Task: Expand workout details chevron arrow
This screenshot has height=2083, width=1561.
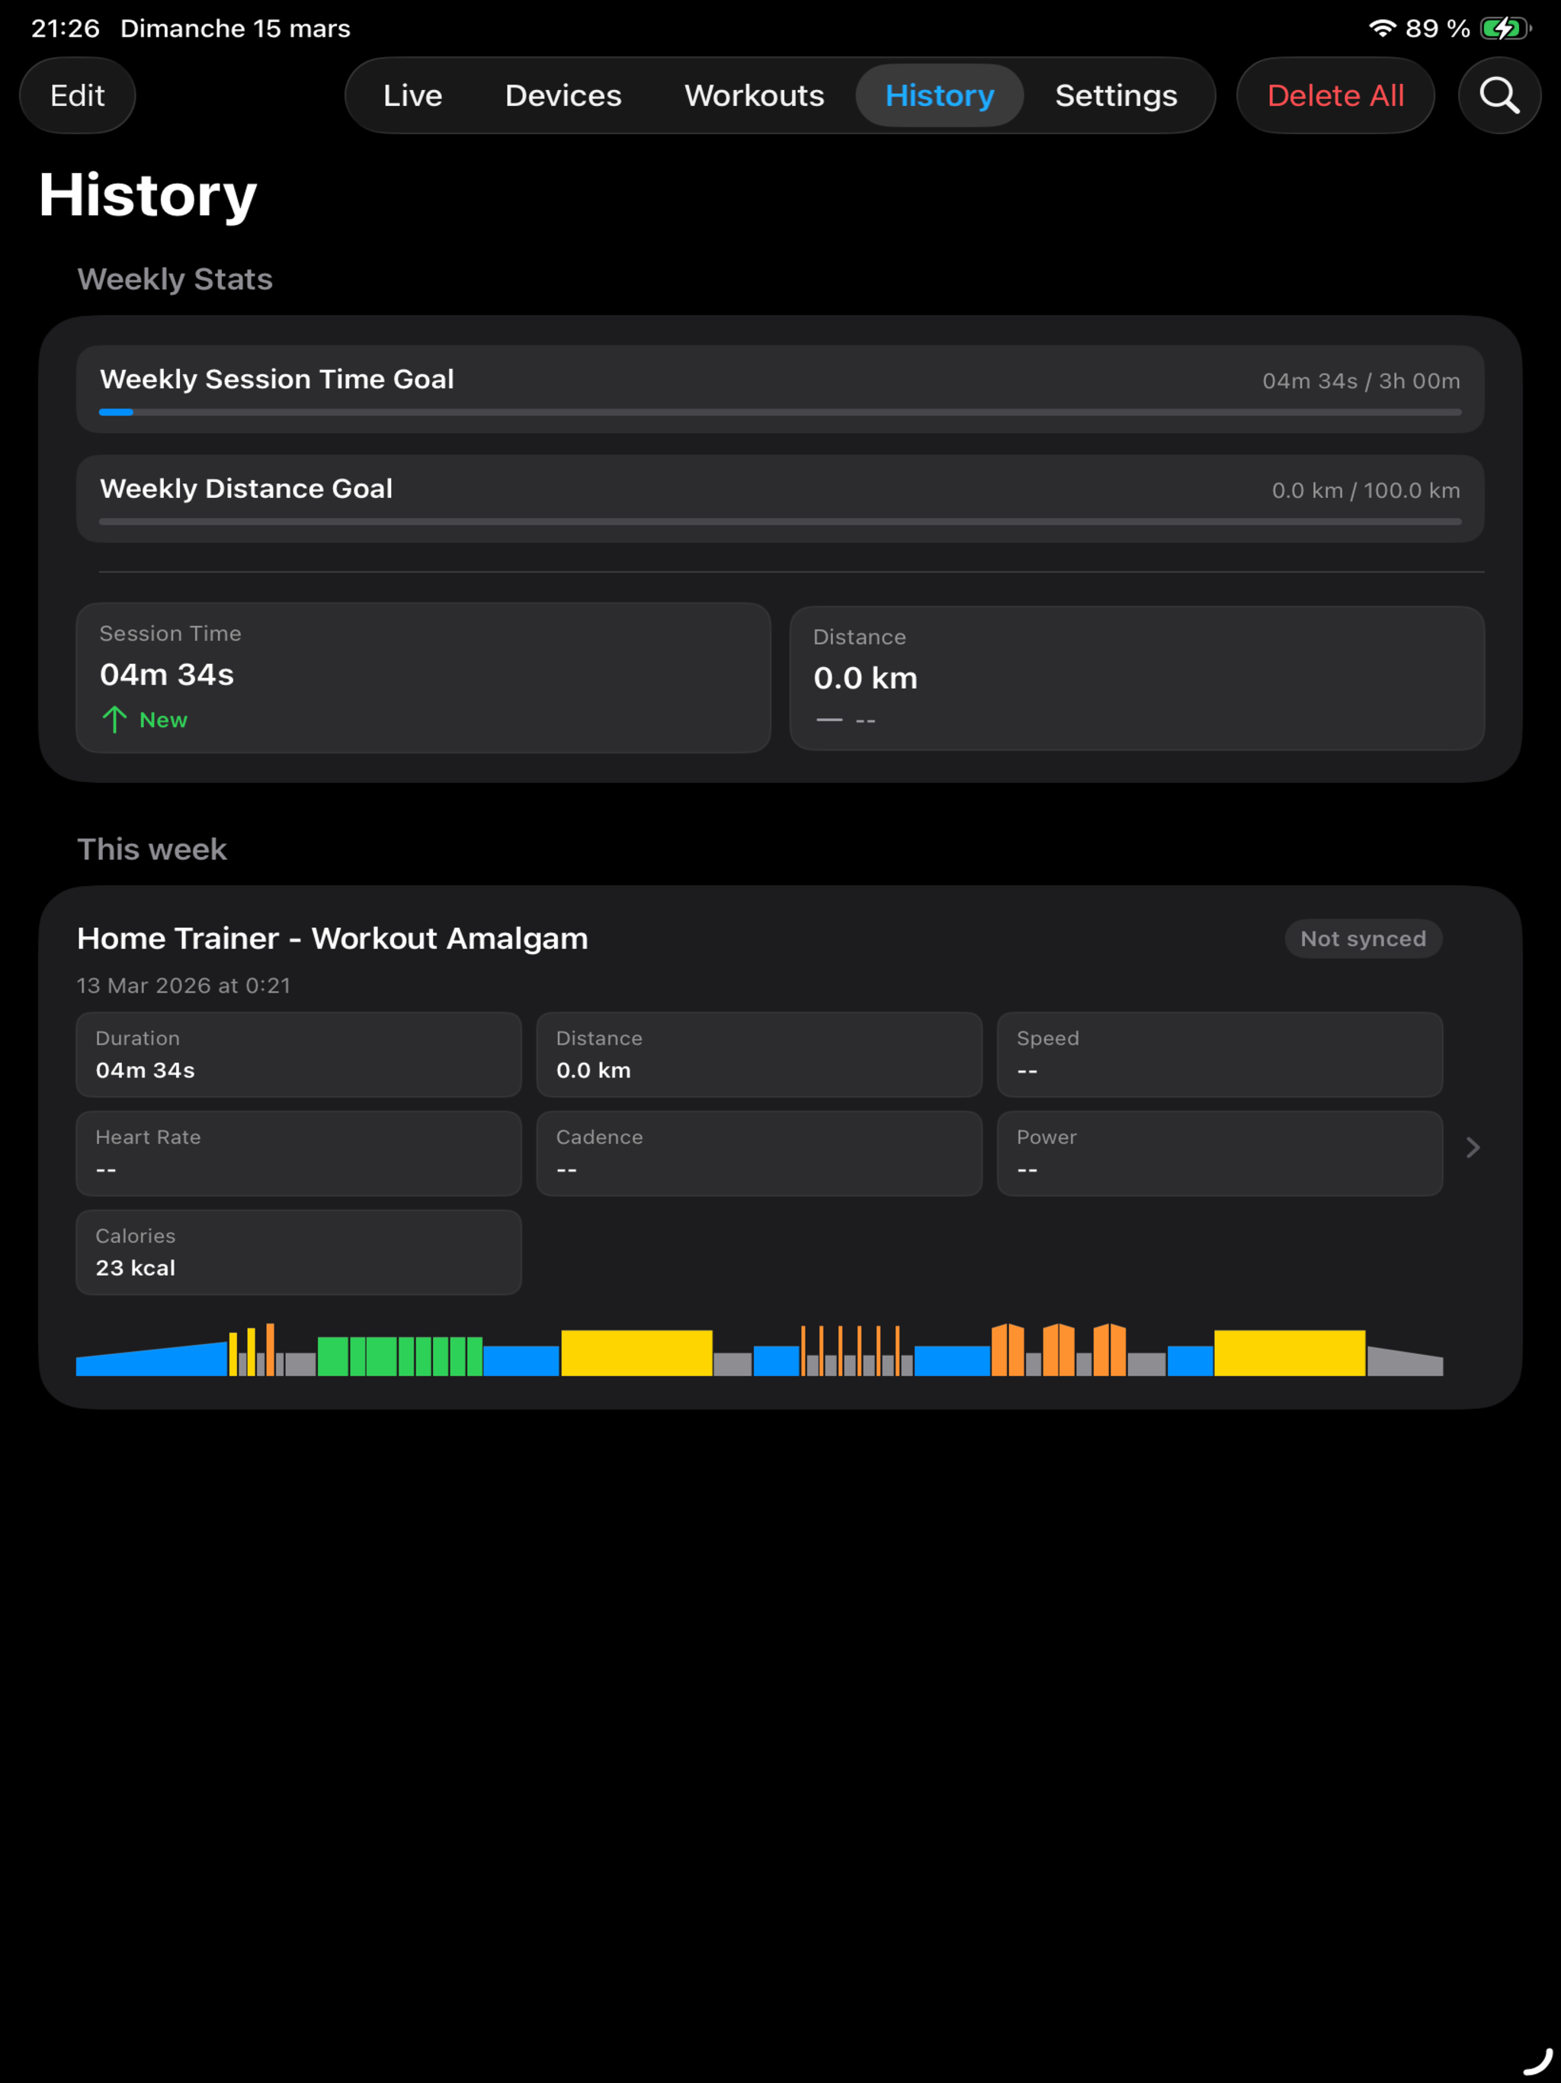Action: [1473, 1147]
